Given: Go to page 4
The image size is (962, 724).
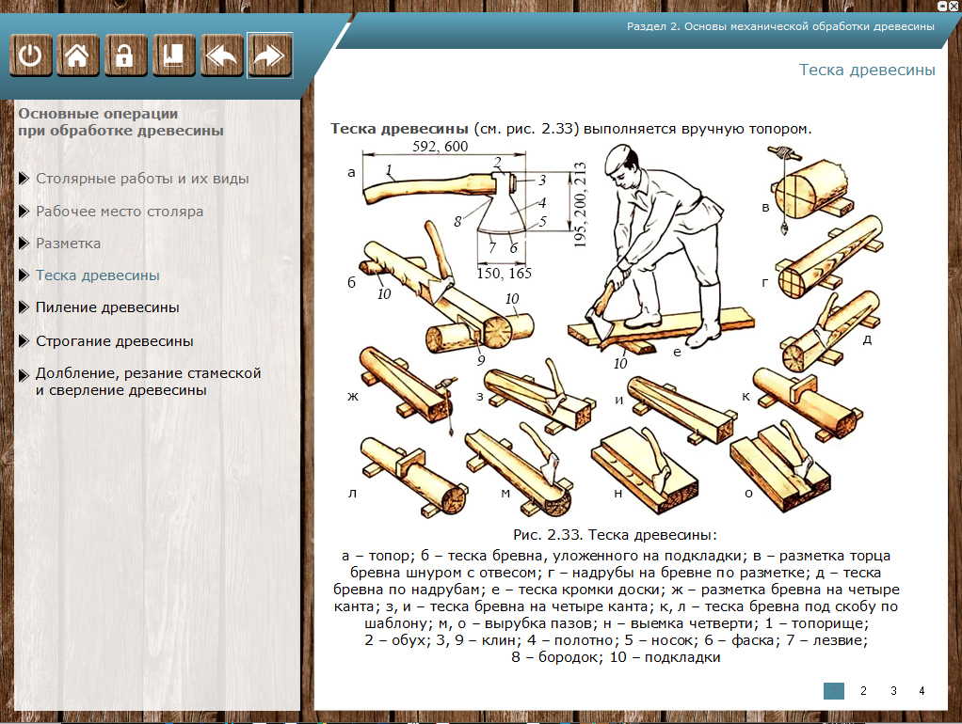Looking at the screenshot, I should (922, 691).
